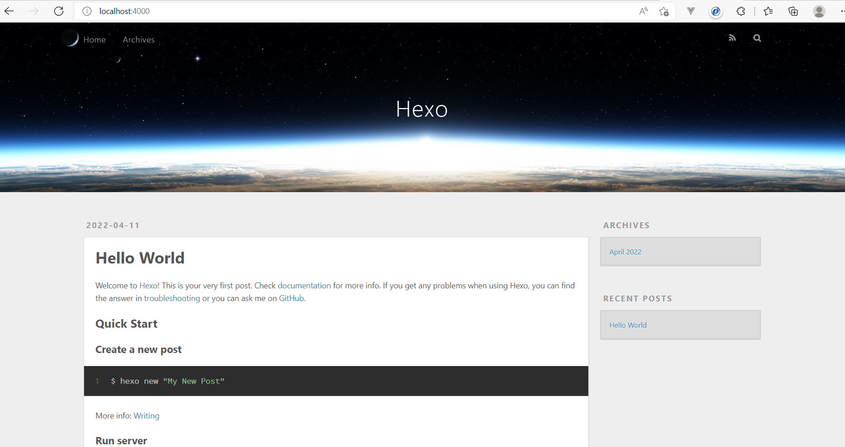Open the Home navigation link
The width and height of the screenshot is (845, 447).
click(x=94, y=40)
